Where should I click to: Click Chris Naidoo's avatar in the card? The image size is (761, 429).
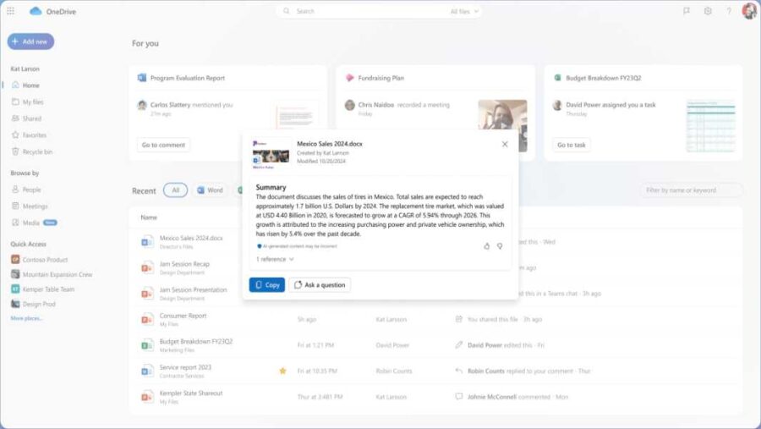coord(349,105)
